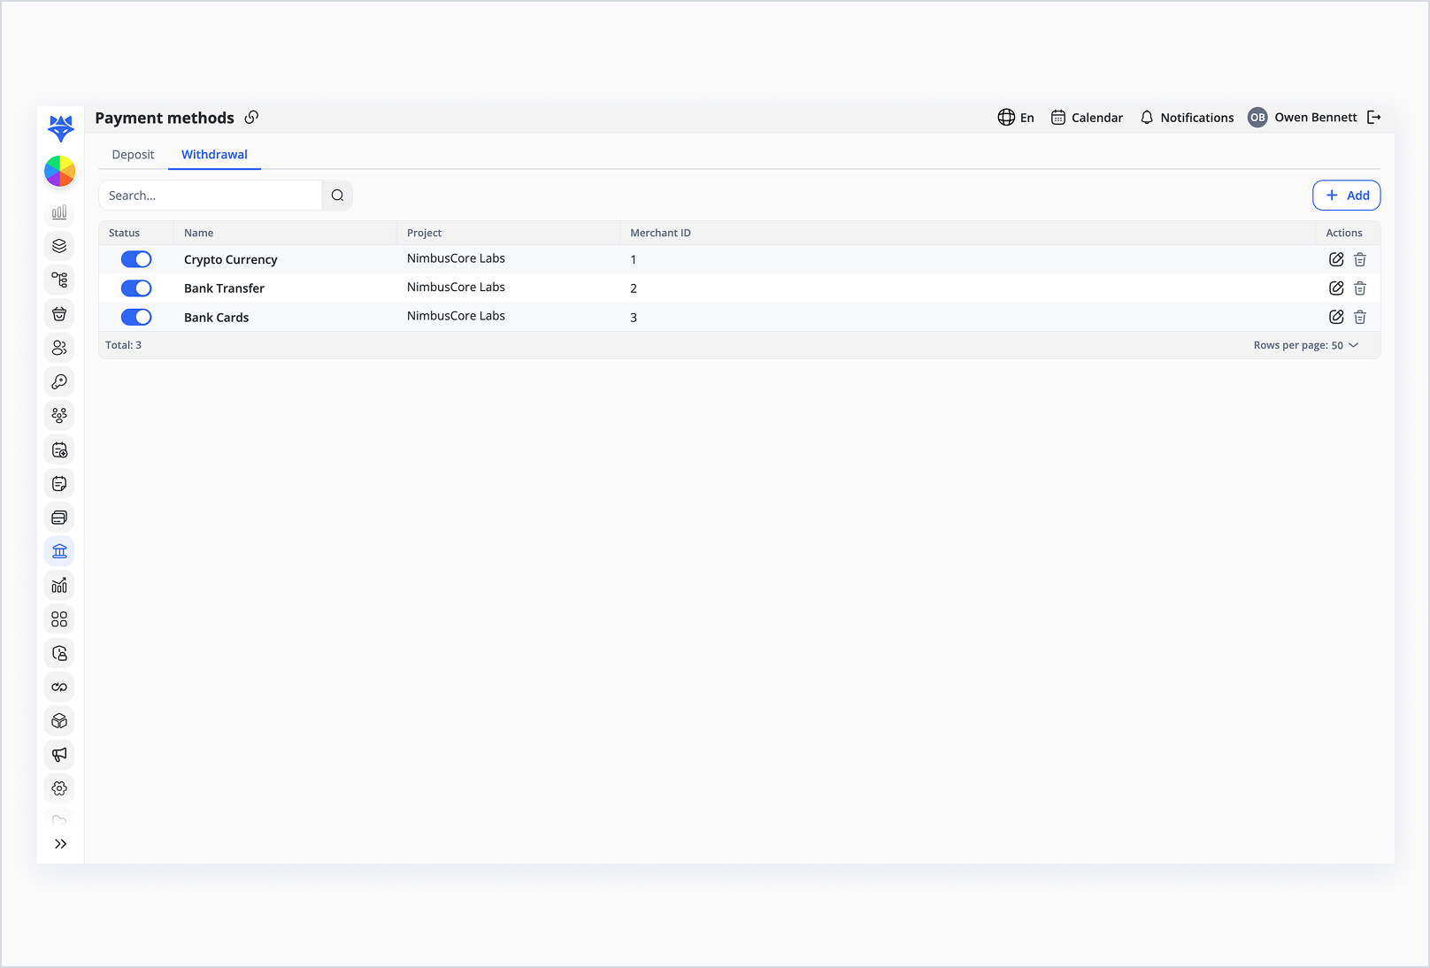Click the search magnifier button

337,196
